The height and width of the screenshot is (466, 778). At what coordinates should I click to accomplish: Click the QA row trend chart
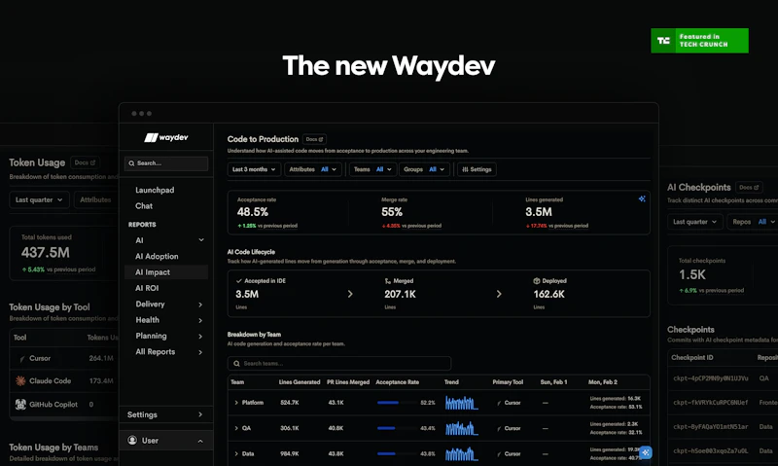tap(461, 428)
